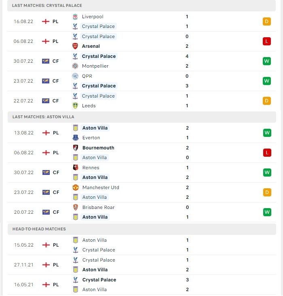Viewport: 283px width, 296px height.
Task: Click the Liverpool club crest icon
Action: click(x=75, y=17)
